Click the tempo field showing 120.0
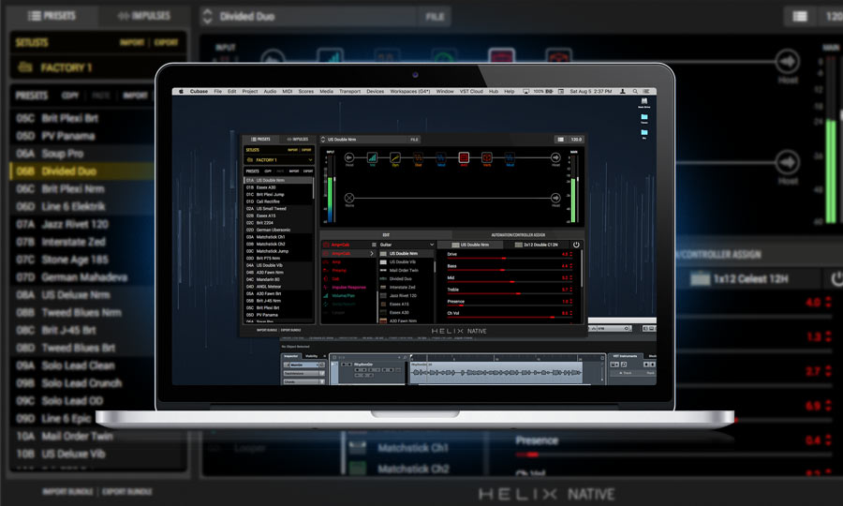 point(576,140)
